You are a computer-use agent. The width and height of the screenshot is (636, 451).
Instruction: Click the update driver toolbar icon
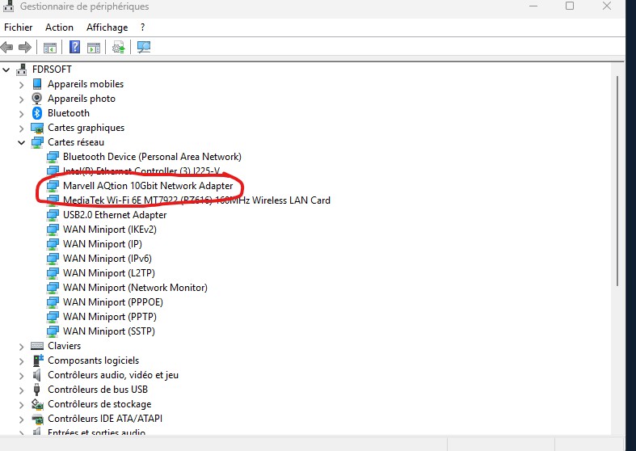click(119, 47)
